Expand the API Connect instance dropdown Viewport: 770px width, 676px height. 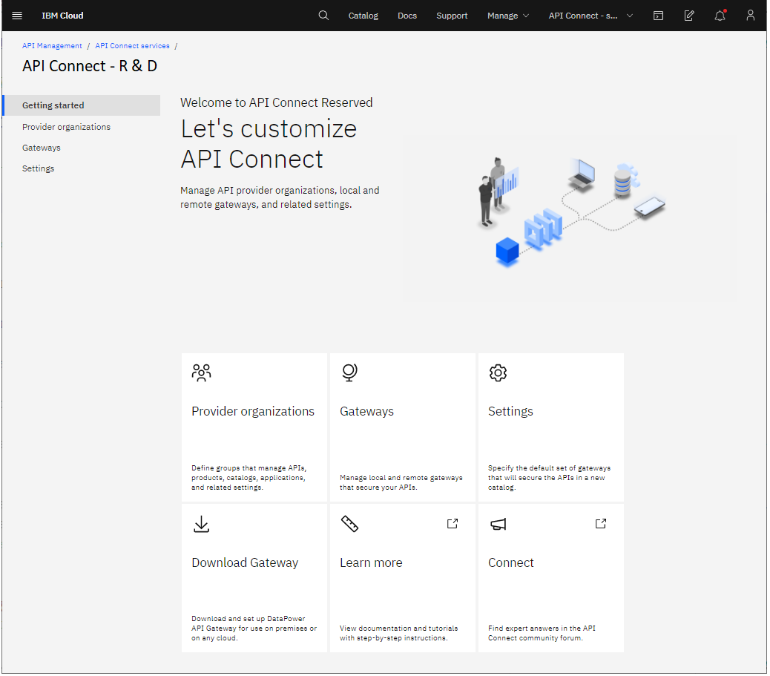click(590, 15)
